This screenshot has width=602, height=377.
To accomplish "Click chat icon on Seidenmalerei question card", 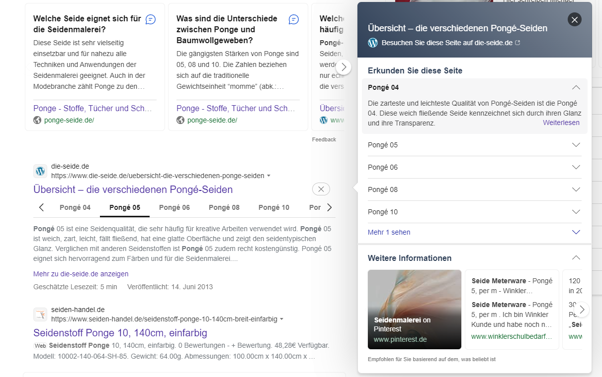I will coord(151,19).
